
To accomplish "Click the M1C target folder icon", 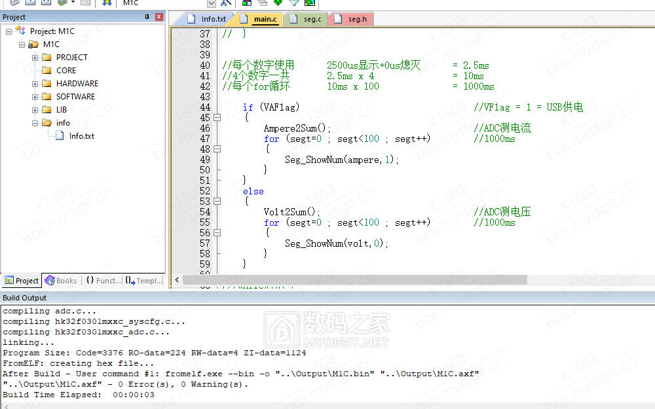I will coord(33,44).
